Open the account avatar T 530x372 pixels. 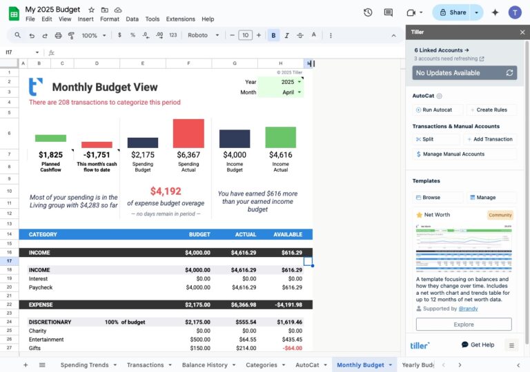pyautogui.click(x=515, y=12)
